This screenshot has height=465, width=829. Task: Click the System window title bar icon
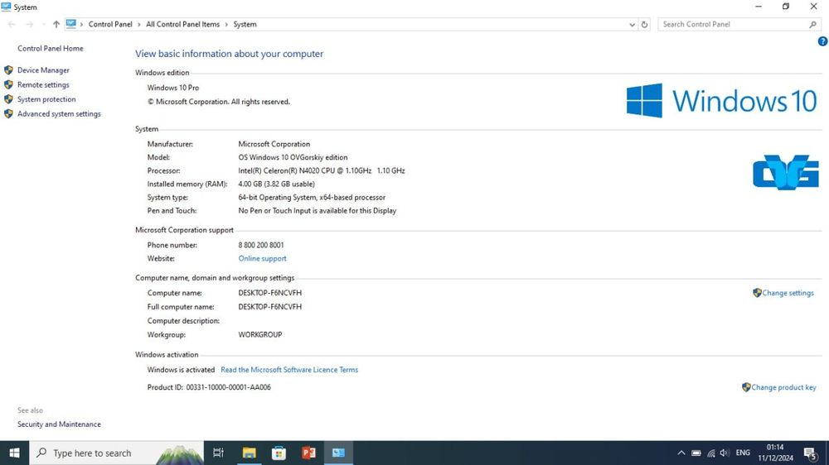tap(7, 7)
